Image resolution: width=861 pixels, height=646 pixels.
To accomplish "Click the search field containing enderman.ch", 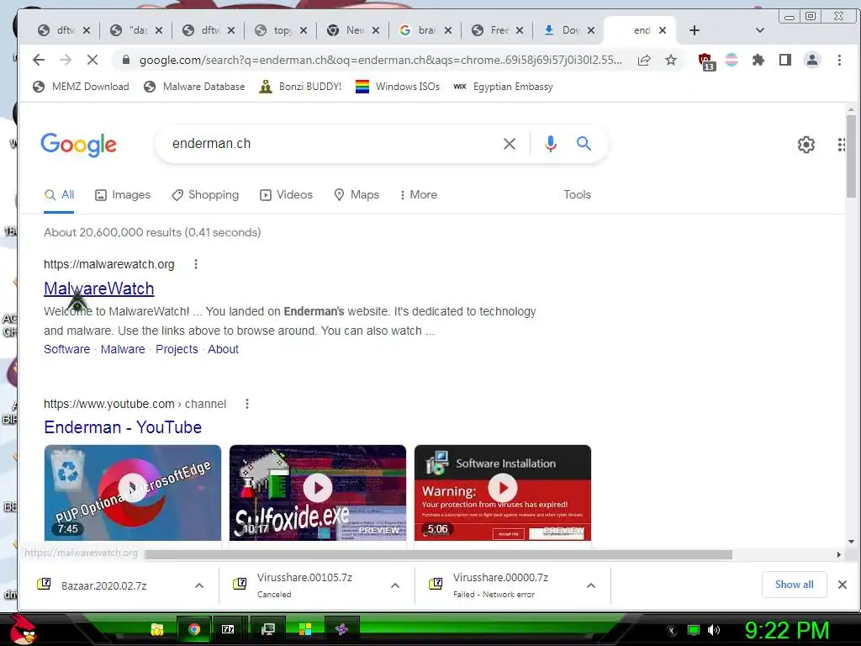I will coord(330,143).
